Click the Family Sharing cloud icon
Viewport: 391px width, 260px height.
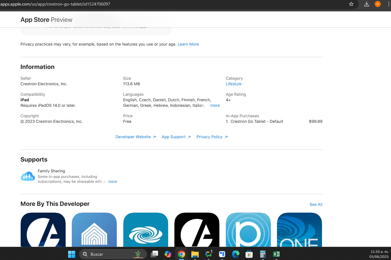pos(28,176)
